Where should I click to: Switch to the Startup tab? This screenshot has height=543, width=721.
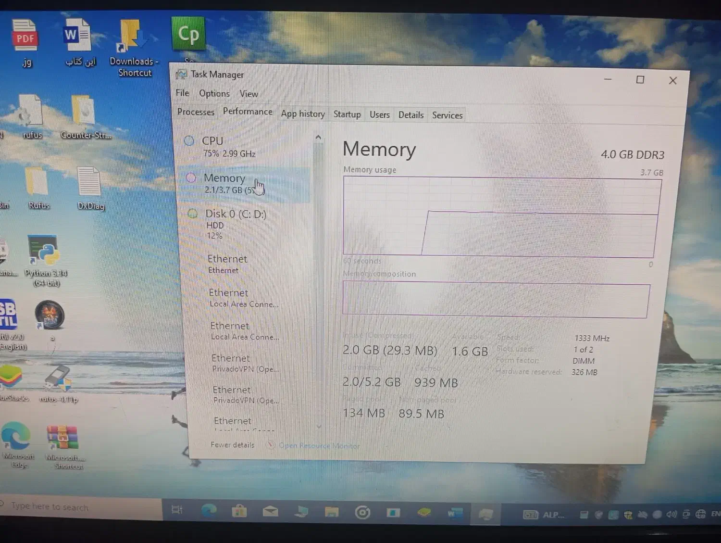point(347,114)
